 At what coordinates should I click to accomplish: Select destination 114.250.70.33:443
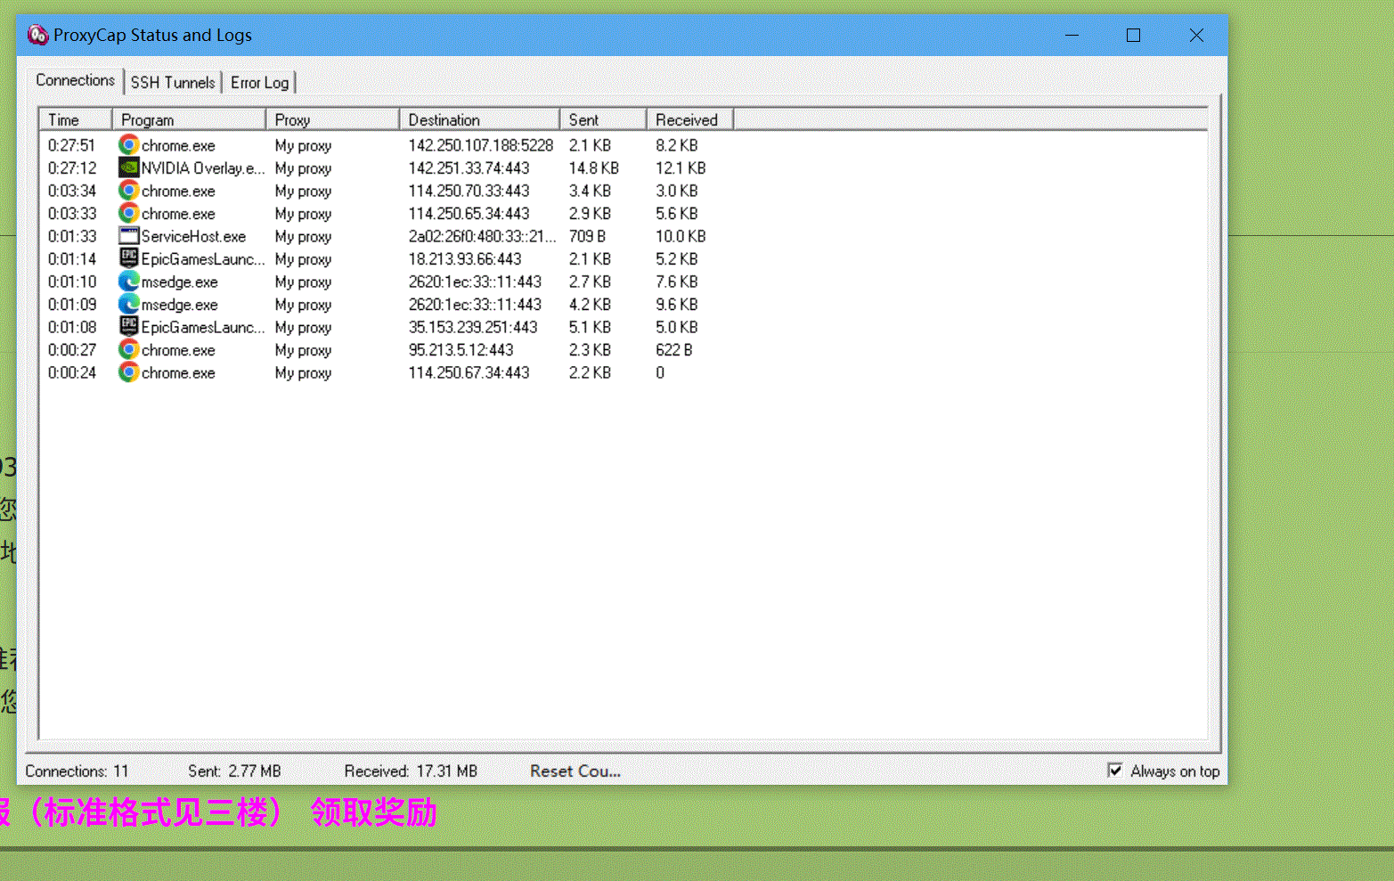(x=469, y=191)
